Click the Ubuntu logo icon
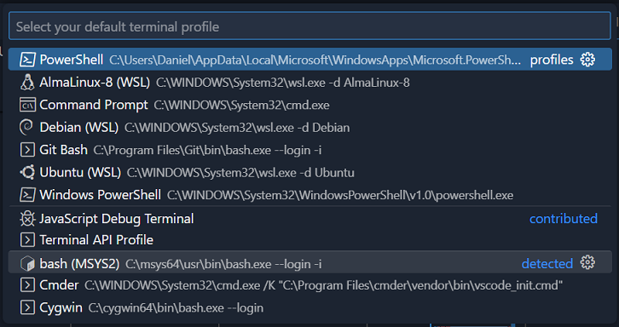Image resolution: width=619 pixels, height=327 pixels. pos(27,172)
